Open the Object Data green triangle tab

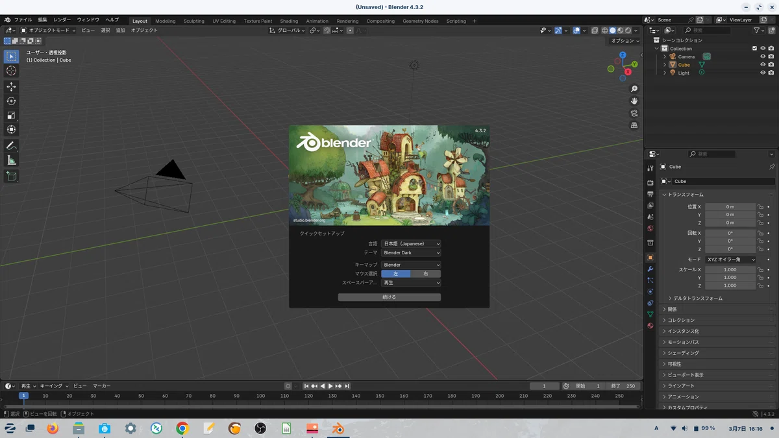(x=650, y=315)
